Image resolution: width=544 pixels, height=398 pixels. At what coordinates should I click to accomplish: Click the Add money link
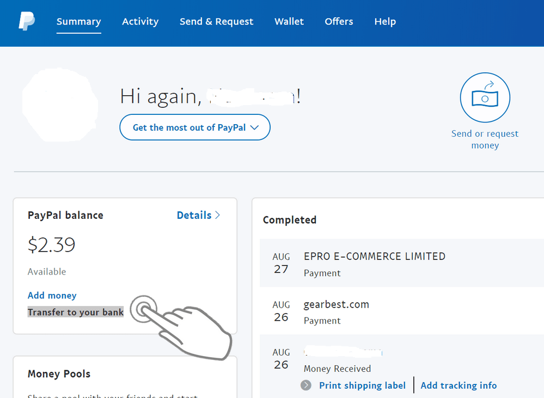[52, 295]
